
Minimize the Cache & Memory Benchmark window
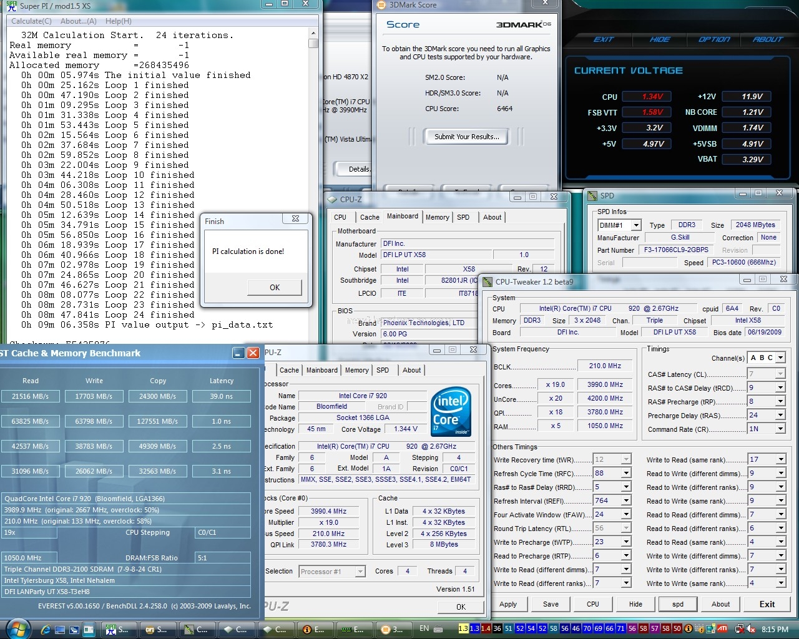tap(238, 353)
